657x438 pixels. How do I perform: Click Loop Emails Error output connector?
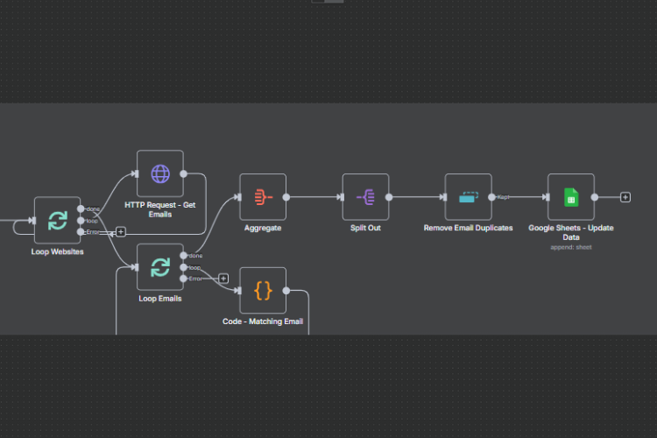184,279
